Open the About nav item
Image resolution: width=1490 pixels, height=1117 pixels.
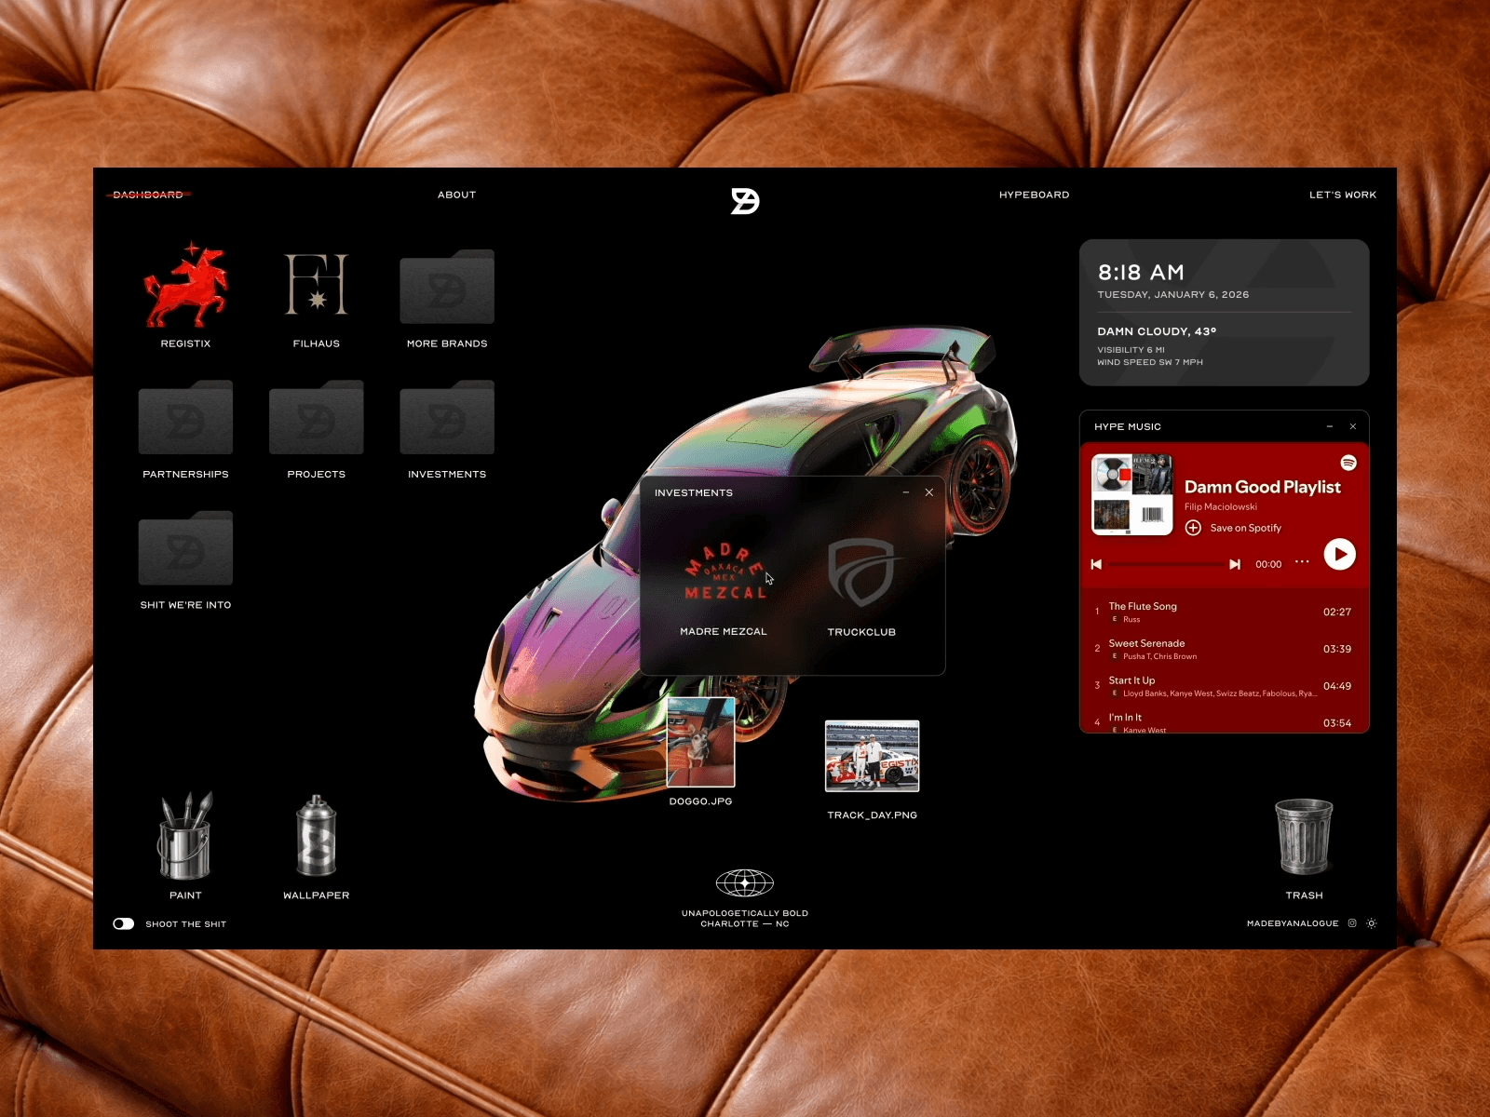pyautogui.click(x=457, y=195)
